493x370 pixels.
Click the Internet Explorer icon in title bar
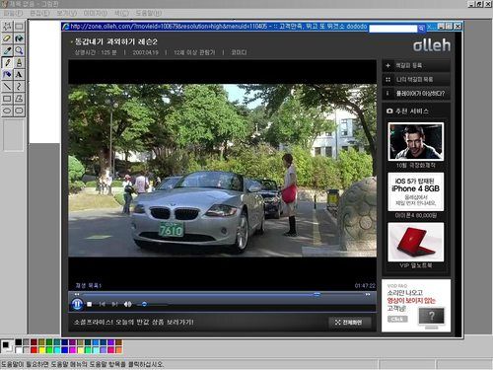click(x=66, y=27)
